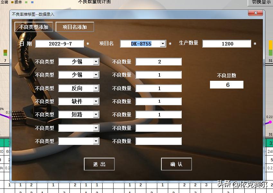273x193 pixels.
Task: Click the 生产数量 field showing 1200
Action: point(227,43)
